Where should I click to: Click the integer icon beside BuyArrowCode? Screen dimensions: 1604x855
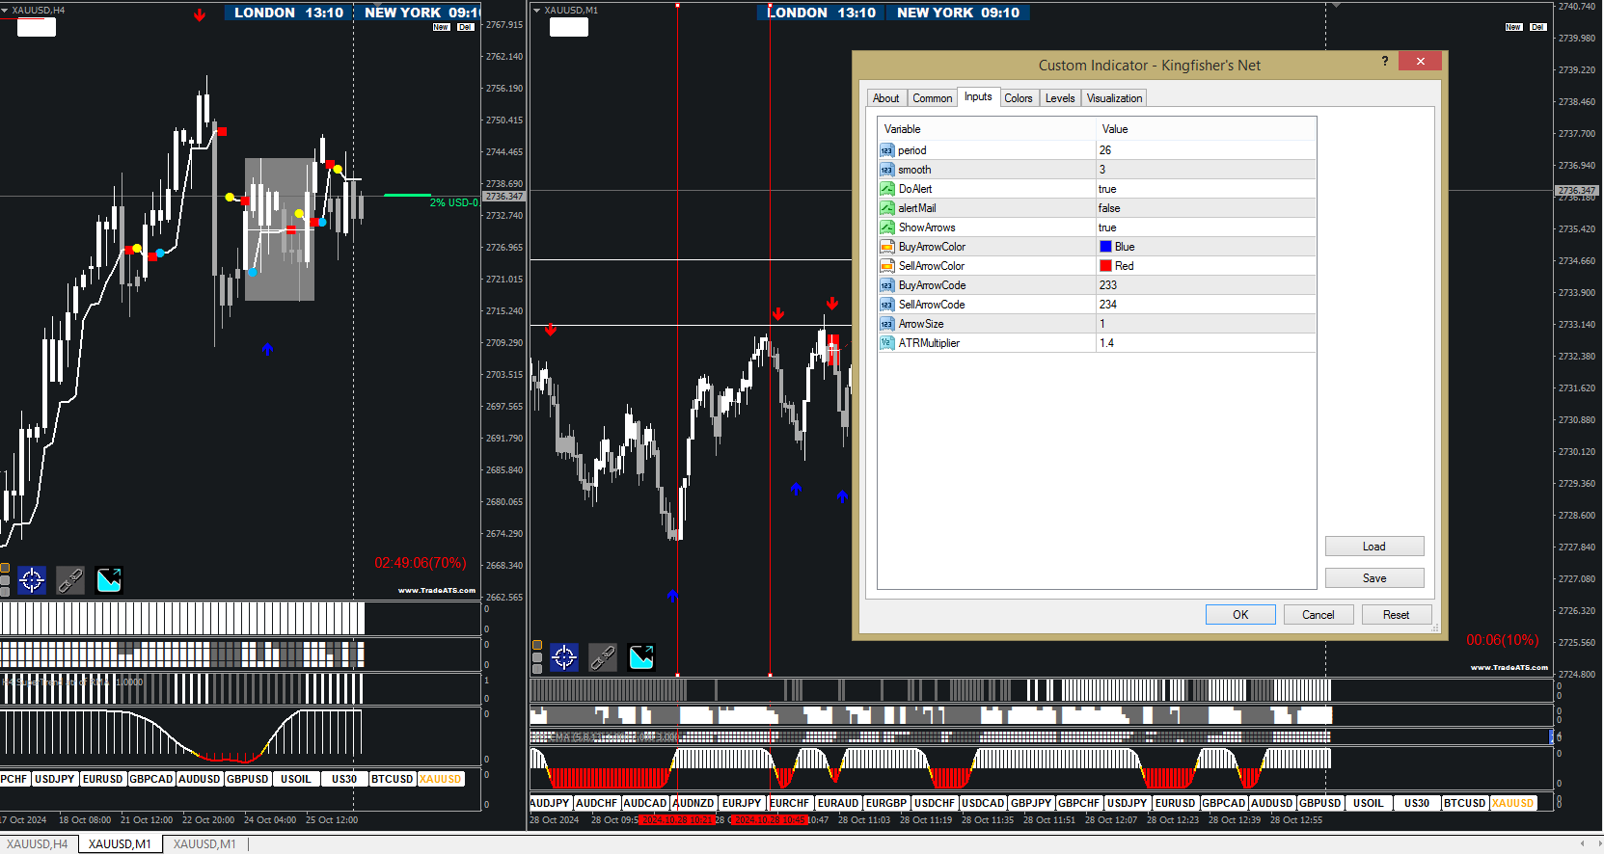tap(887, 285)
